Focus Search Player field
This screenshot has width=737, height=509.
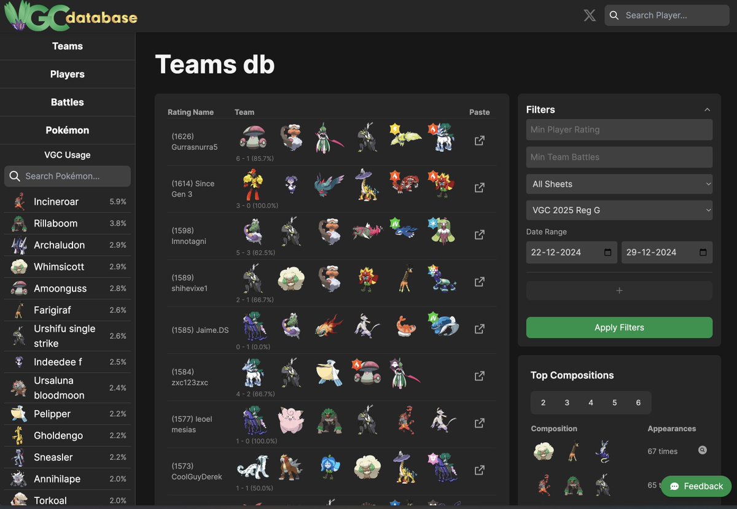667,15
